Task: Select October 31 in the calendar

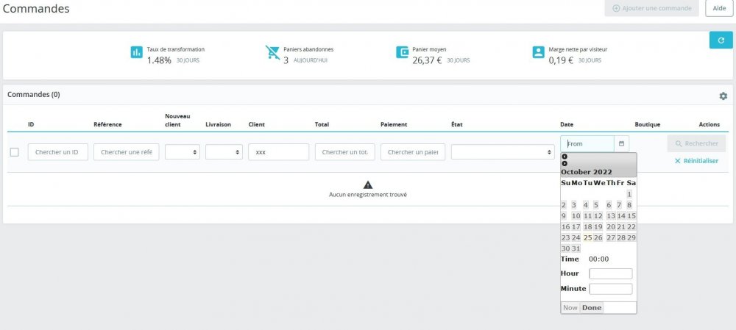Action: point(576,248)
